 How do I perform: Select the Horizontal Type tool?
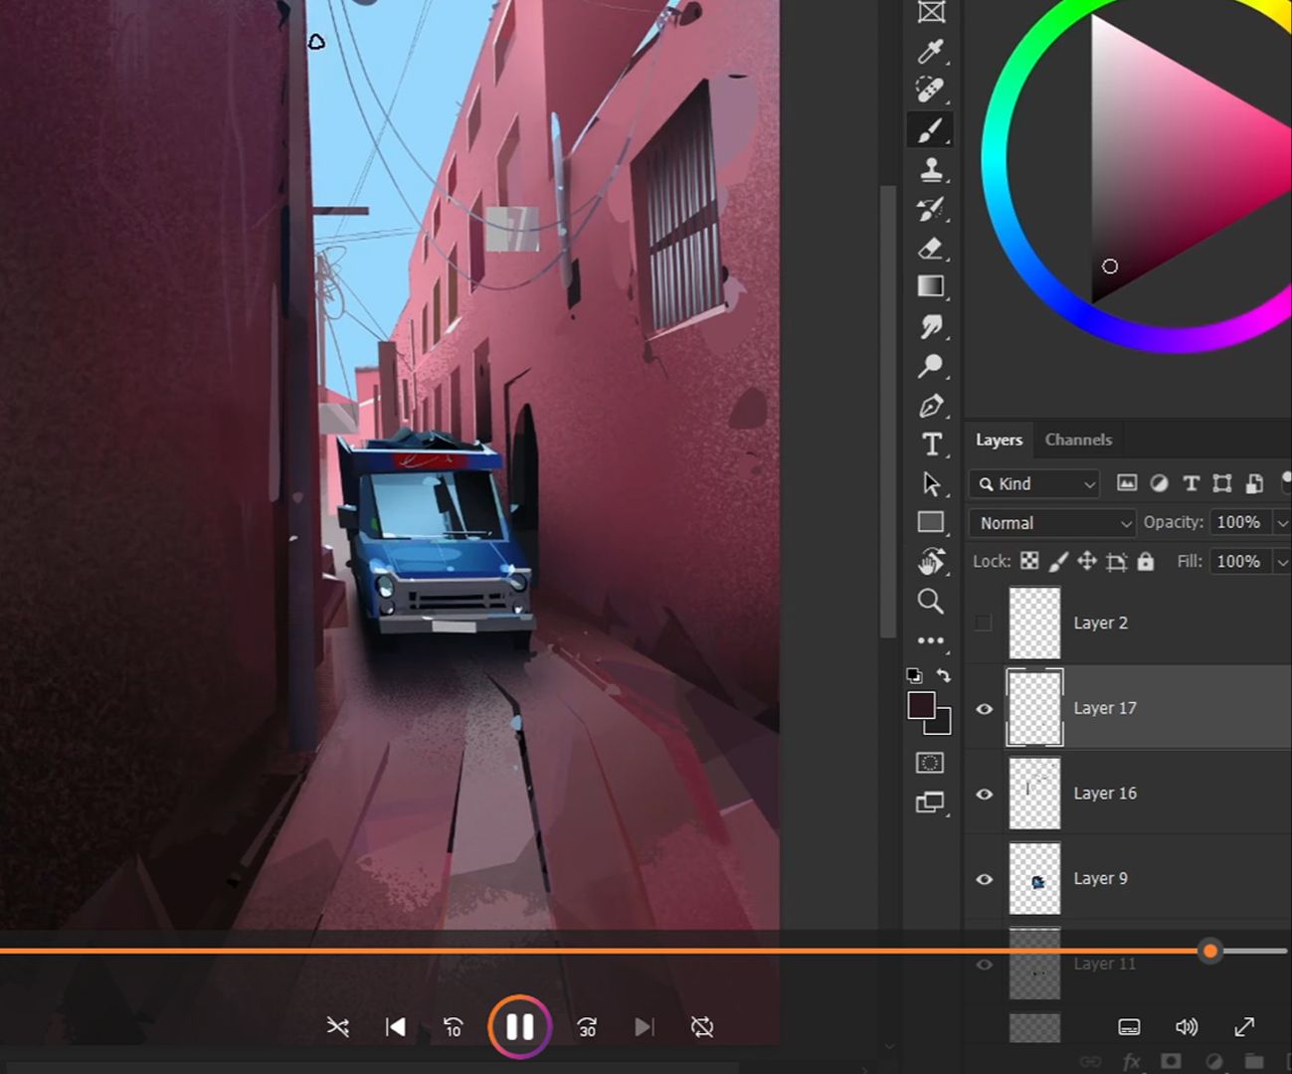pos(931,445)
